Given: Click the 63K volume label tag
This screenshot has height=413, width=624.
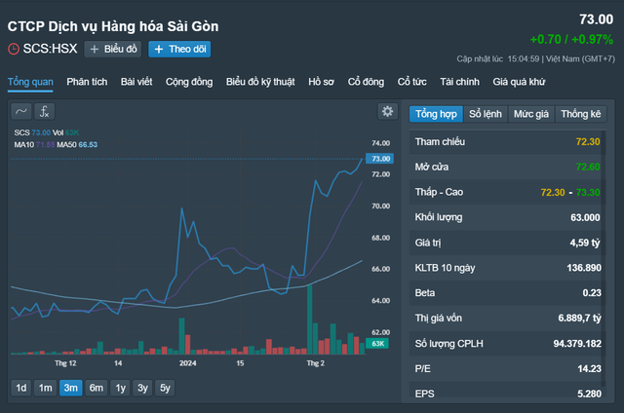Looking at the screenshot, I should 380,344.
